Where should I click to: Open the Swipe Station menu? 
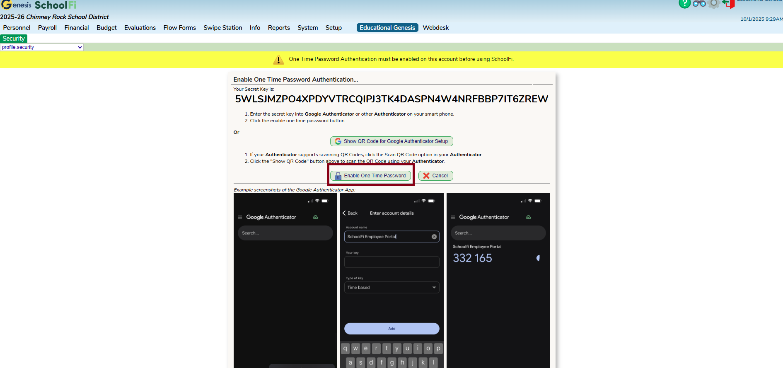(222, 28)
